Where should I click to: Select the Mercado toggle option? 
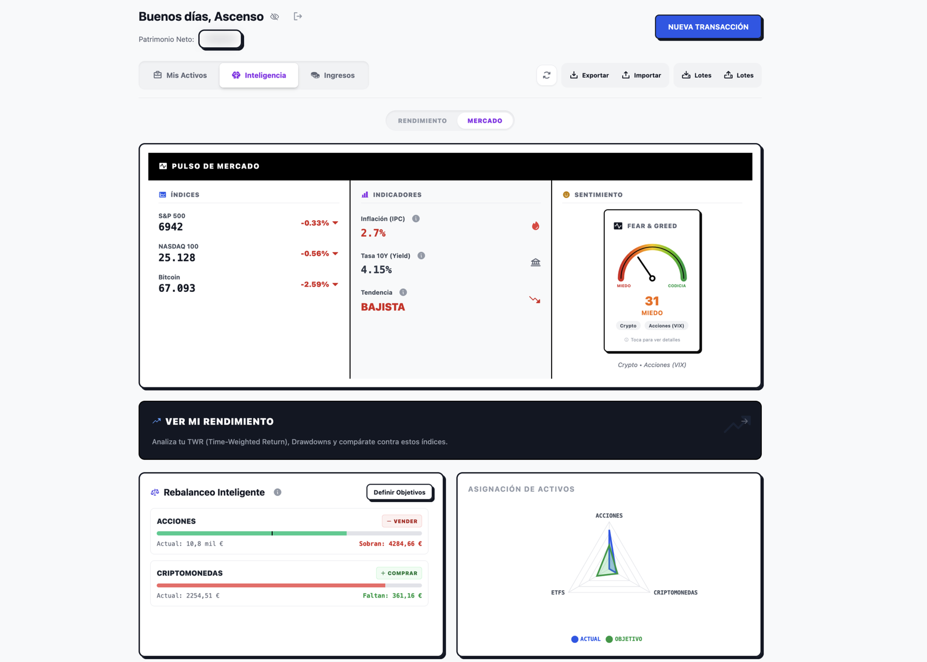click(x=484, y=121)
